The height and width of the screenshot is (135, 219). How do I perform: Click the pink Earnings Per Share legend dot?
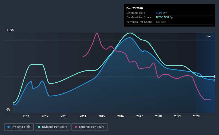(x=76, y=127)
